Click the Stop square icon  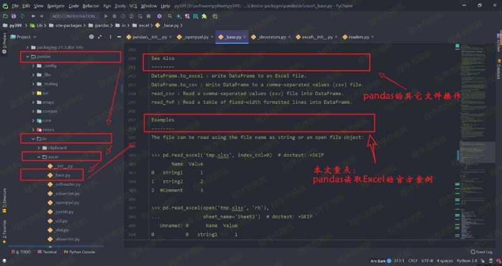coord(149,16)
